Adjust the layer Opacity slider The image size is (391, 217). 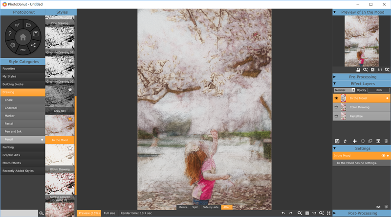pyautogui.click(x=379, y=90)
